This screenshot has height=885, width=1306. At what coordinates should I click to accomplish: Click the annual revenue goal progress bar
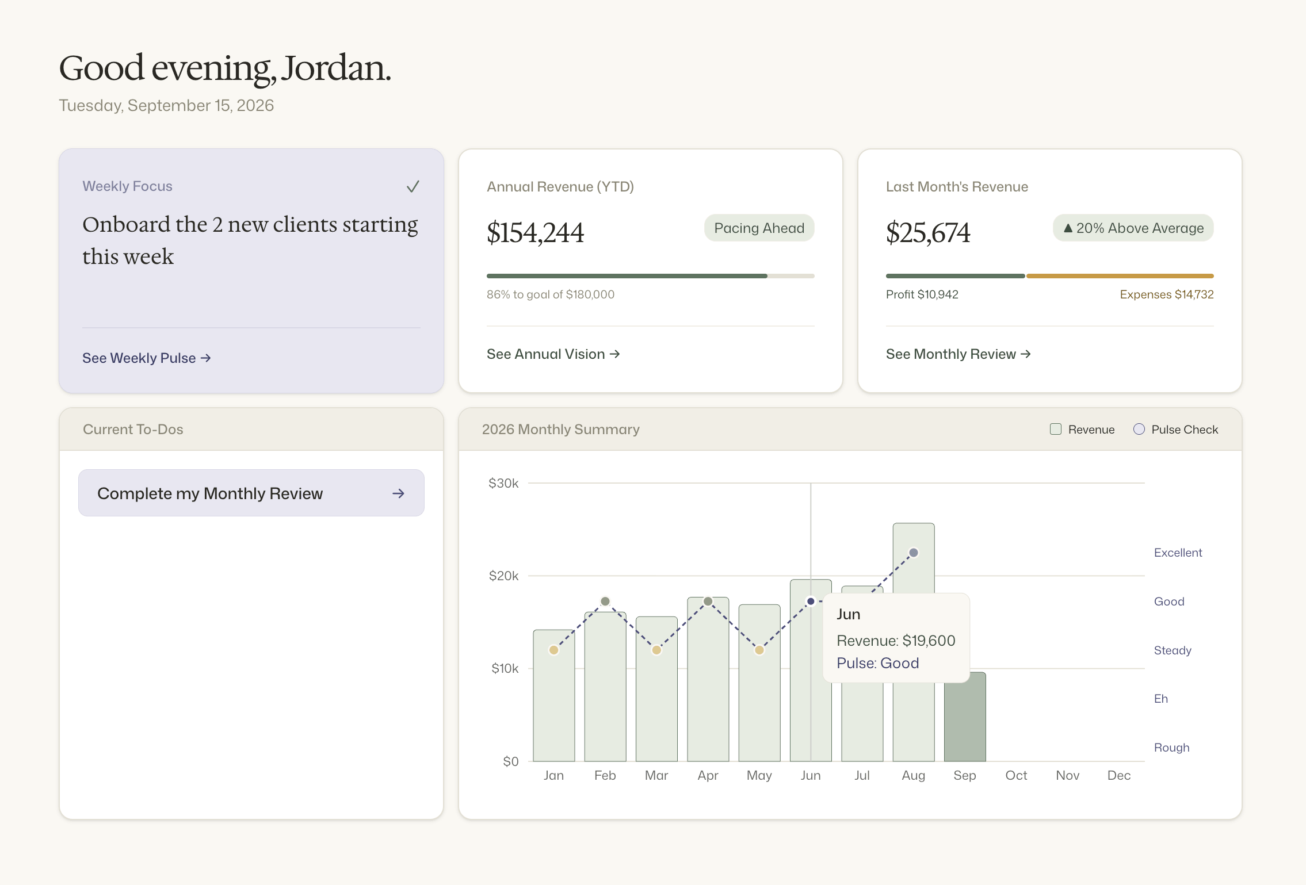pos(650,276)
